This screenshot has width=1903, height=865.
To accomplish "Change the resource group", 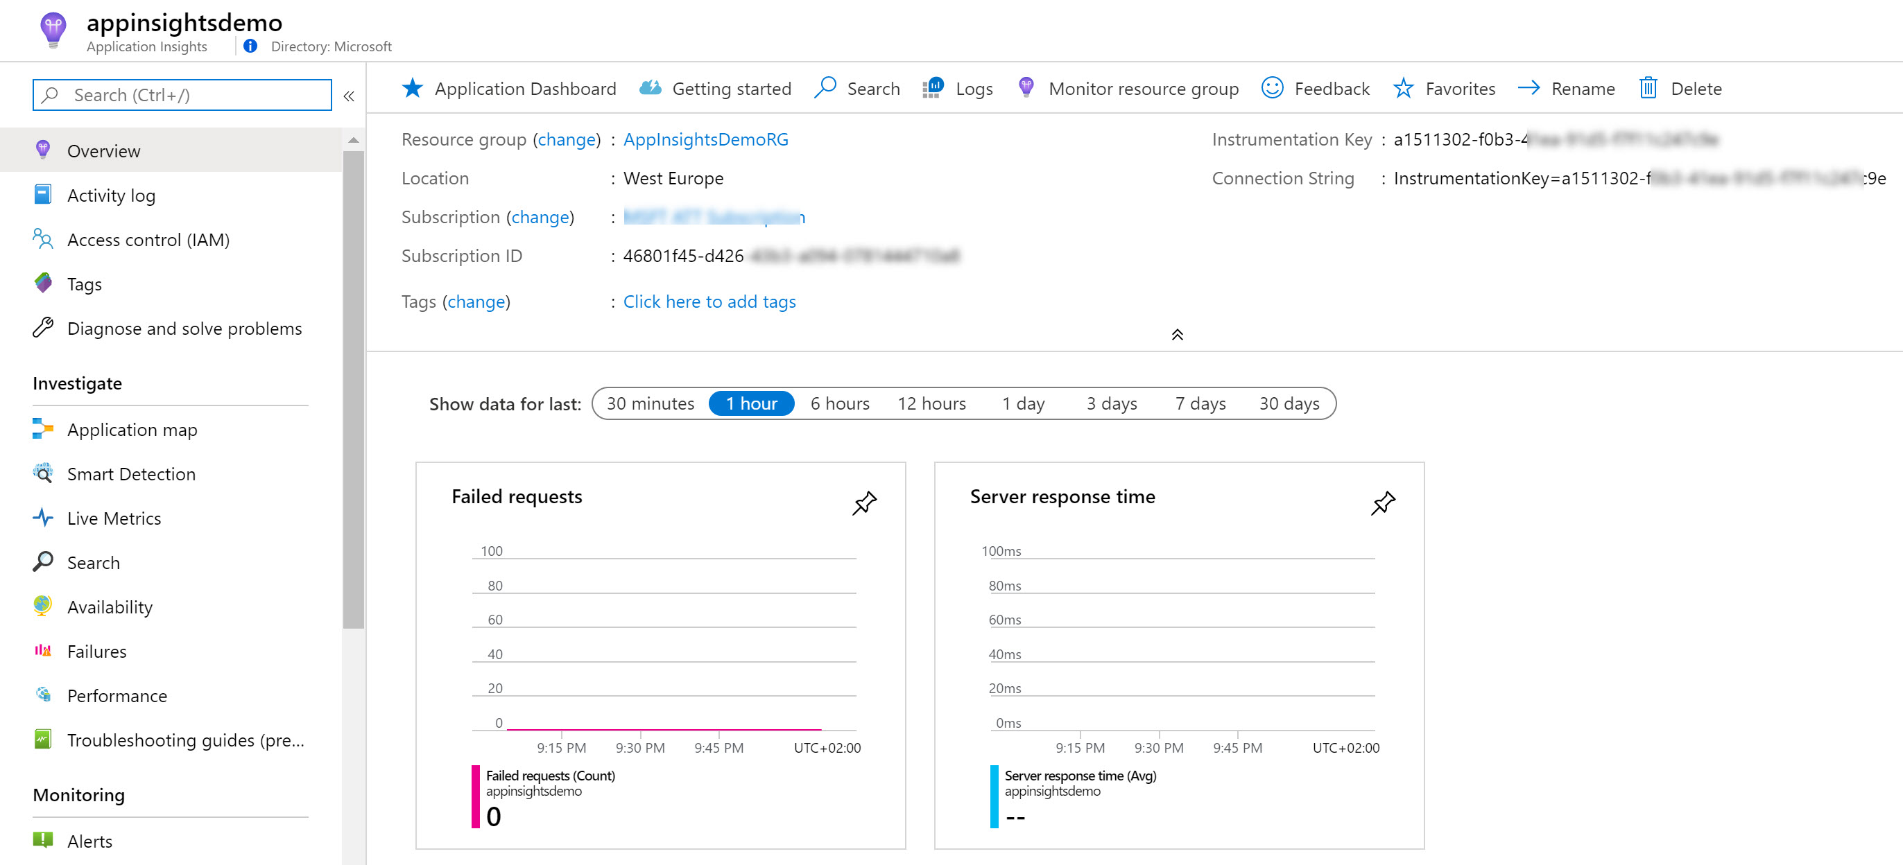I will coord(567,139).
